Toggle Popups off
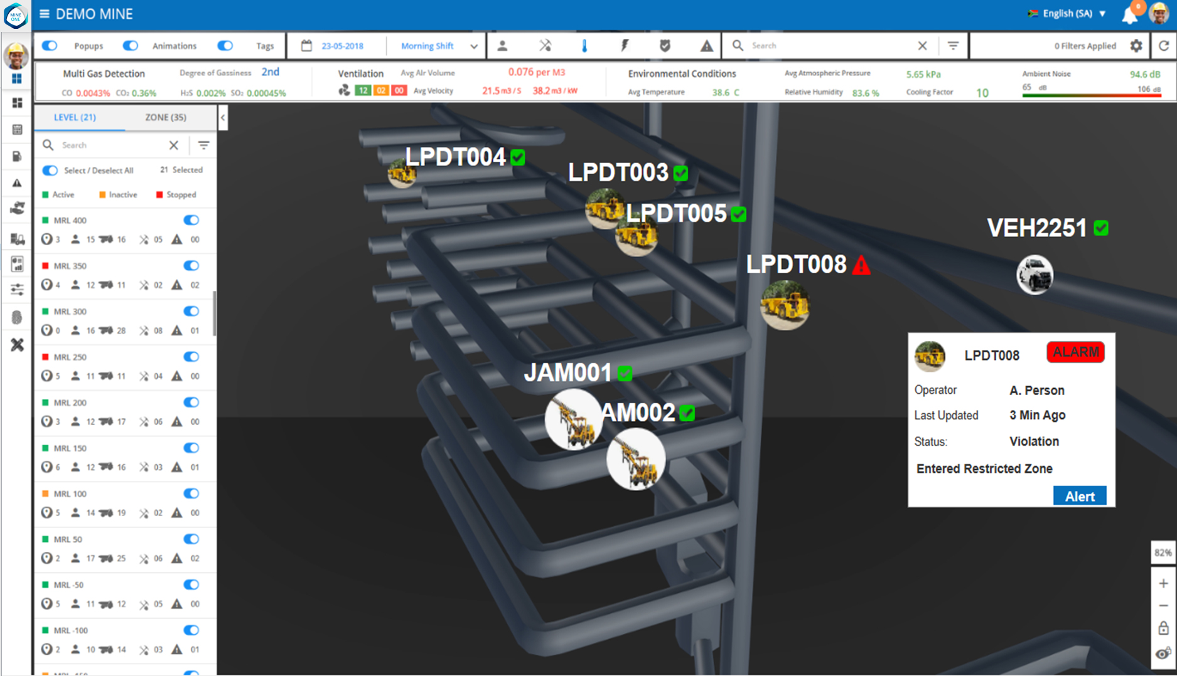The width and height of the screenshot is (1177, 676). coord(50,45)
